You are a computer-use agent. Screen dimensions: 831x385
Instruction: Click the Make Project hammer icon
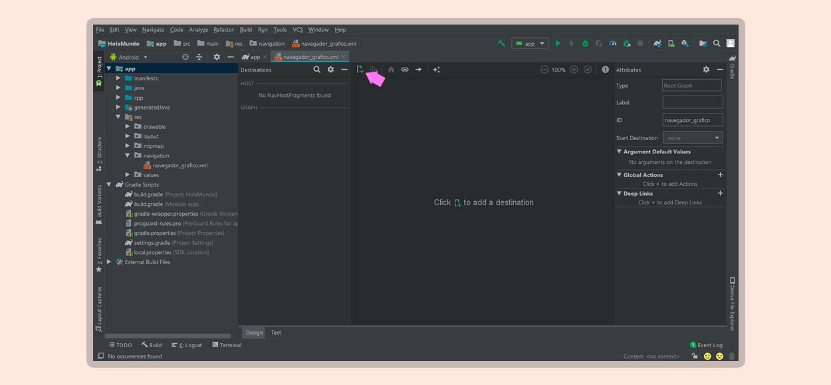[501, 43]
